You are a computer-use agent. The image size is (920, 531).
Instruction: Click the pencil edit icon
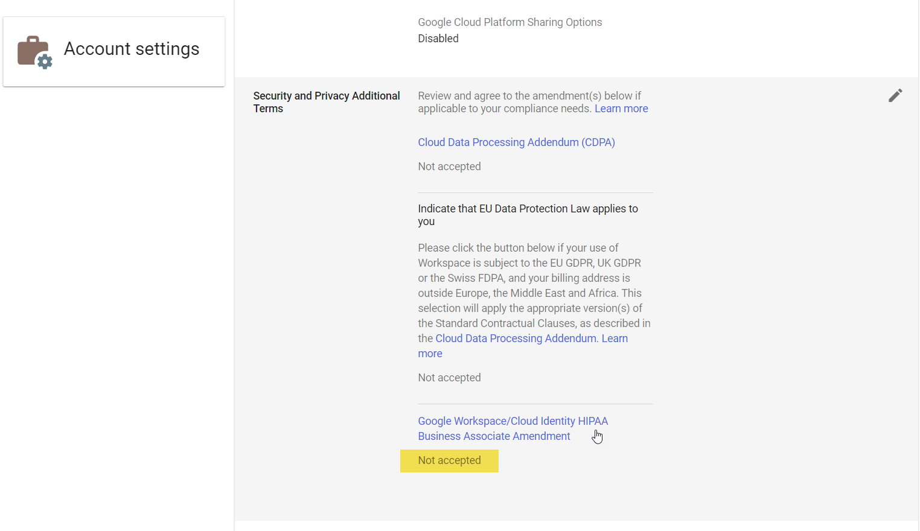coord(895,95)
